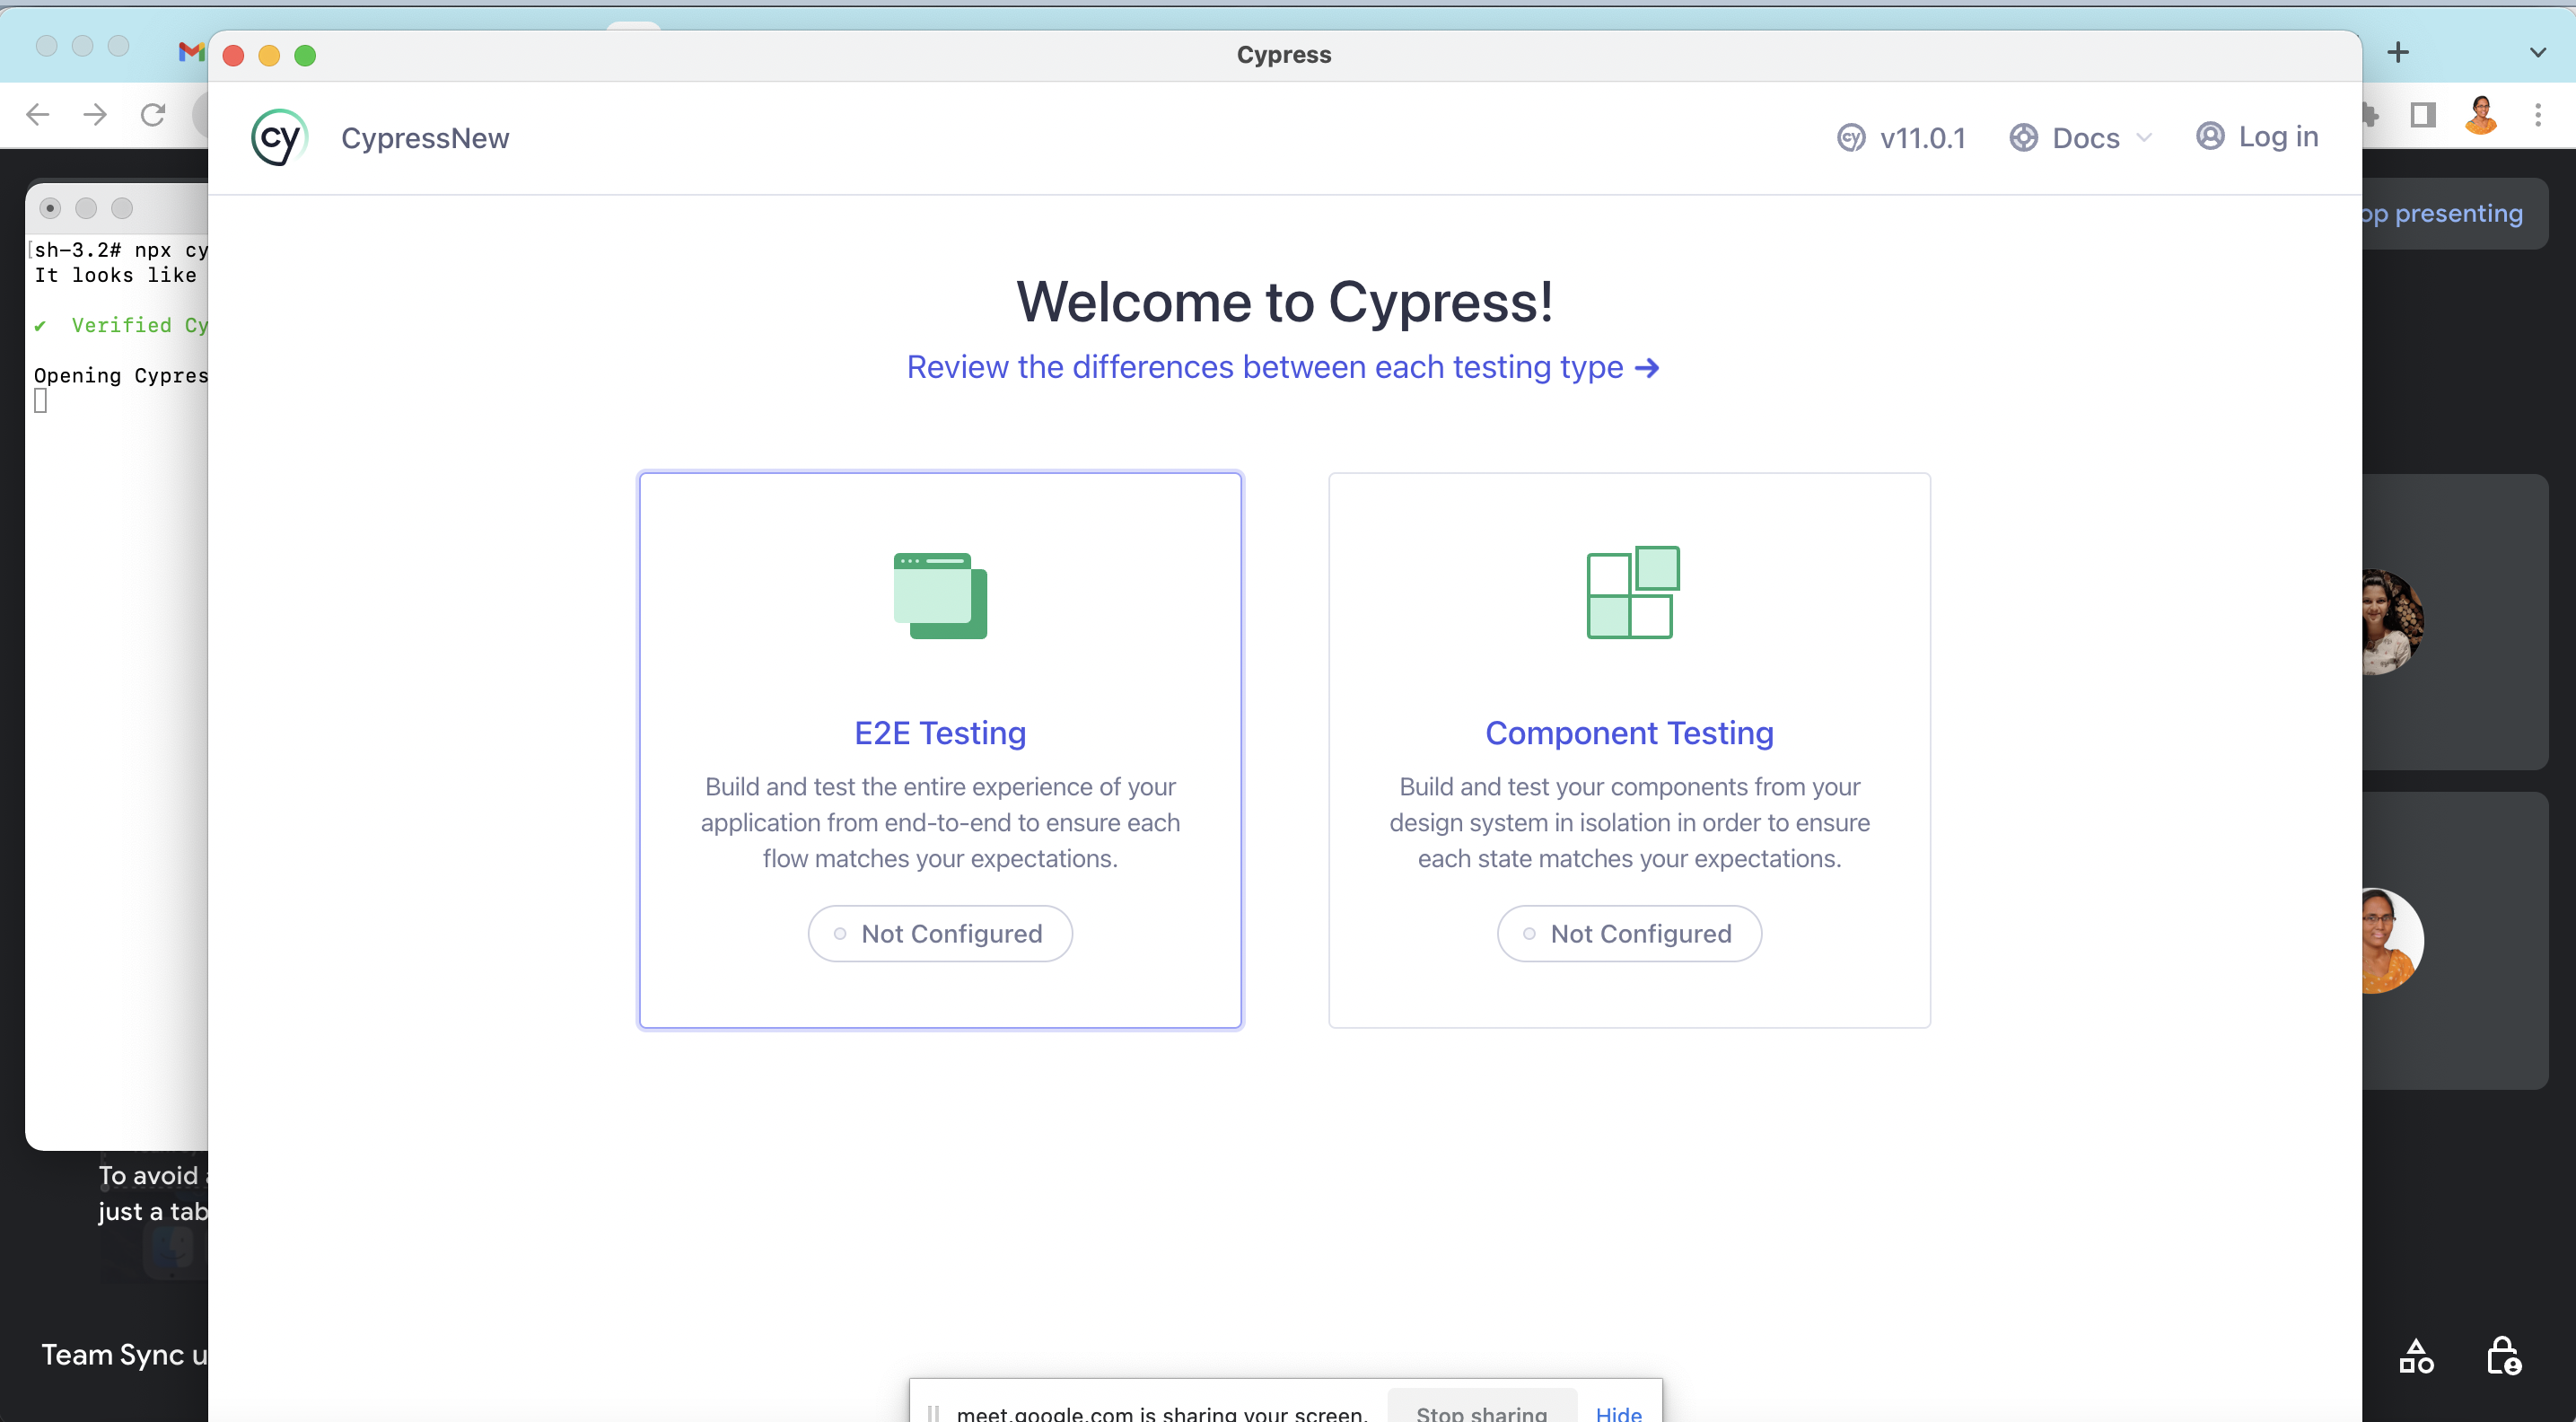This screenshot has width=2576, height=1422.
Task: Click the upper participant thumbnail in Meet
Action: 2455,621
